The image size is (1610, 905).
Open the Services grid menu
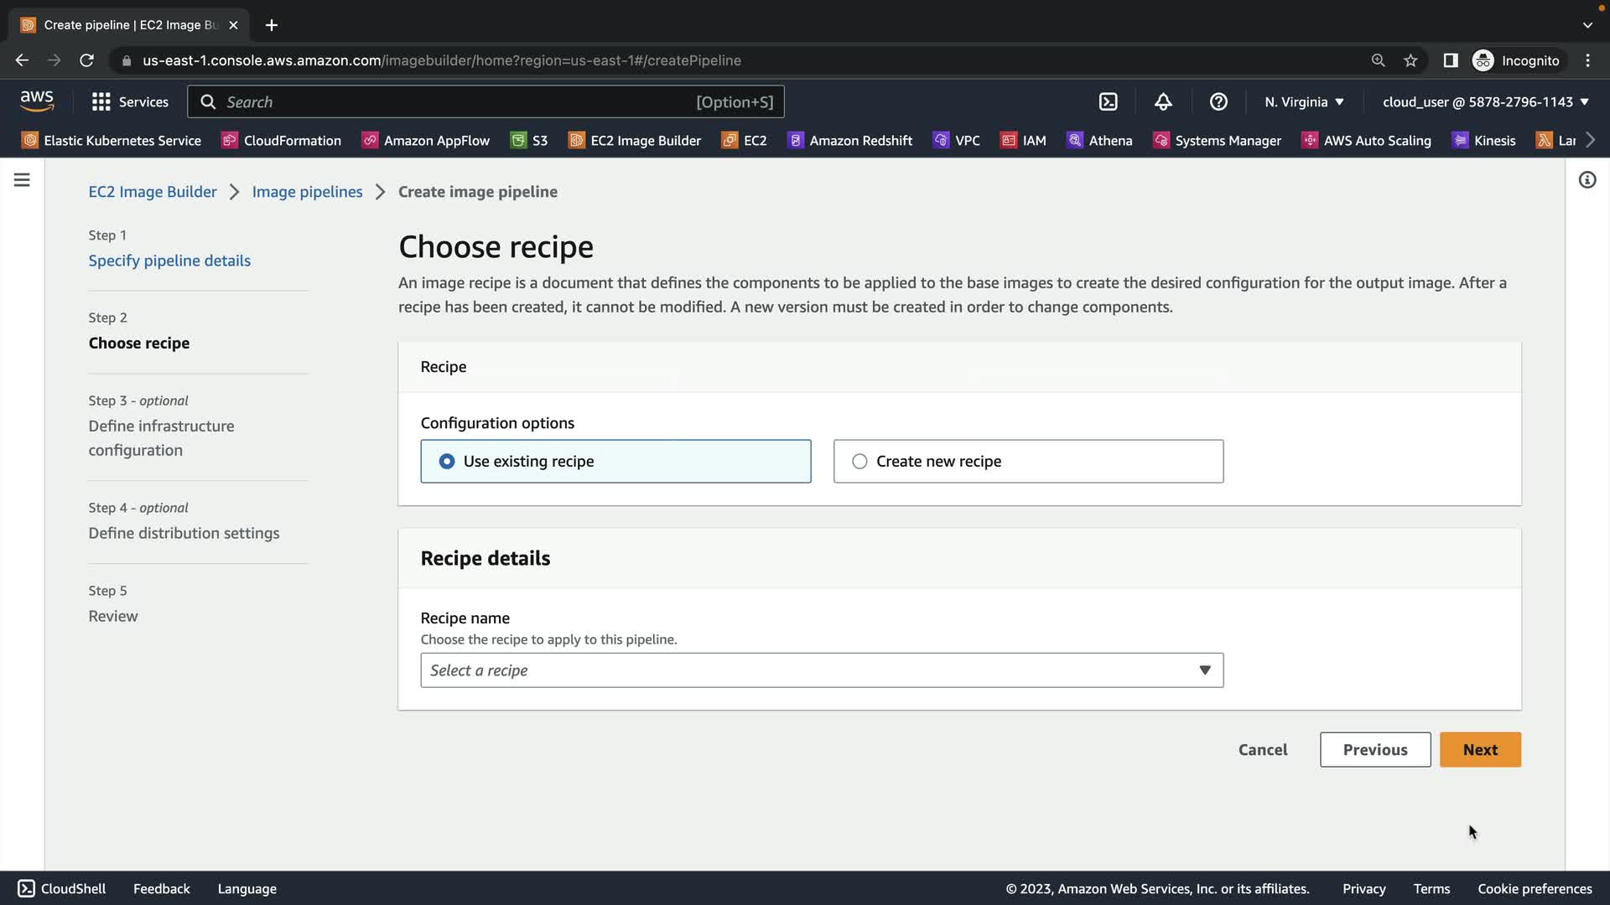(130, 102)
